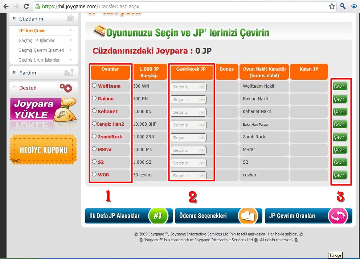This screenshot has height=259, width=360.
Task: Click Çevir button for WOB
Action: [x=340, y=175]
